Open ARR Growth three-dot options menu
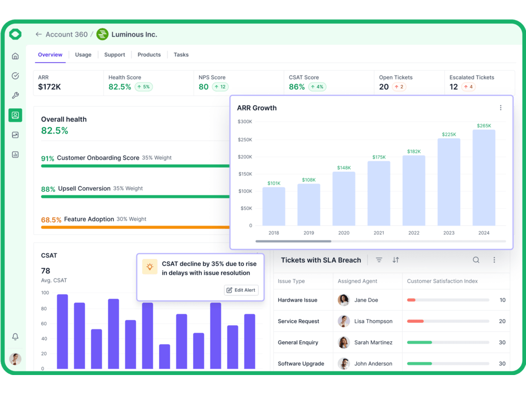Image resolution: width=526 pixels, height=394 pixels. click(x=501, y=108)
